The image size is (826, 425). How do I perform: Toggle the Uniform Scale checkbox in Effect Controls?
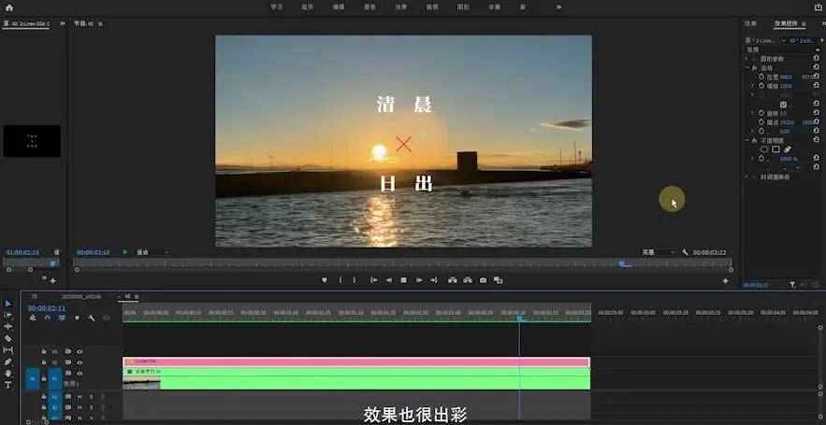(783, 105)
